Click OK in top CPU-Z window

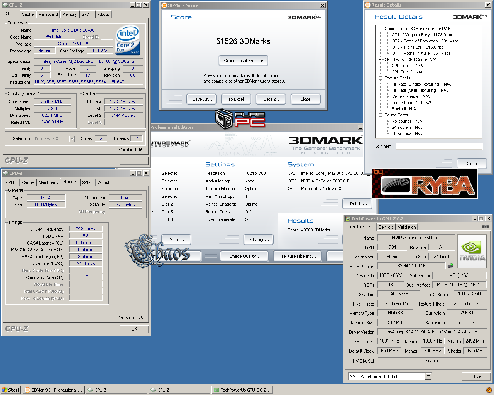[134, 161]
